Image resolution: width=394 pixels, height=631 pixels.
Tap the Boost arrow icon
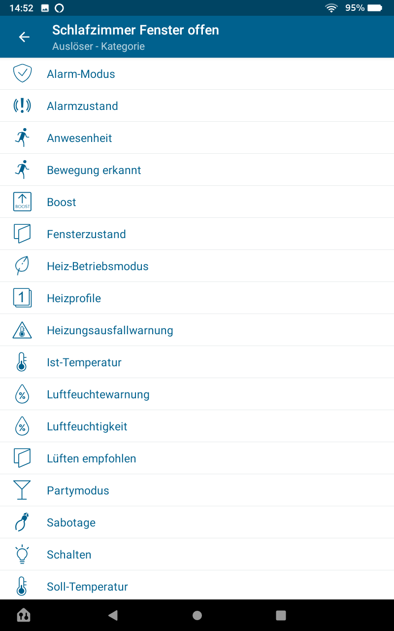point(22,202)
